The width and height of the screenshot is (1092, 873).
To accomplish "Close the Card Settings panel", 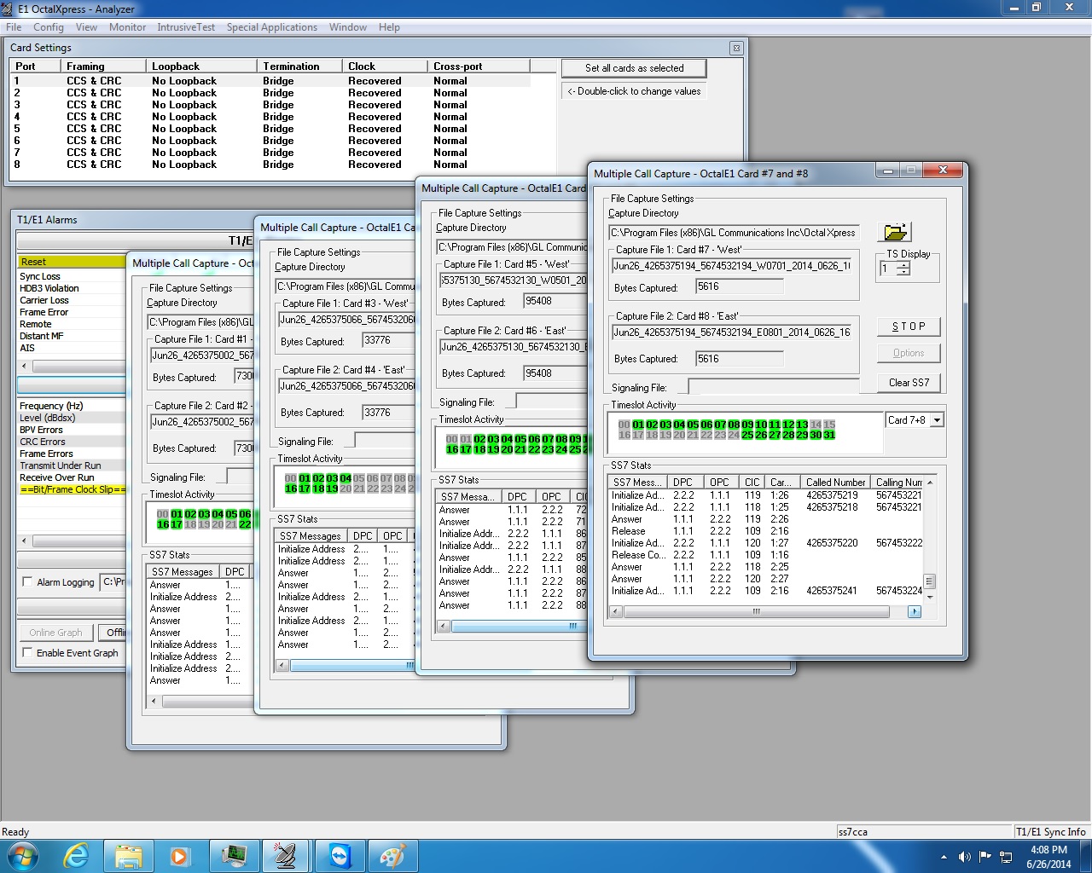I will click(x=736, y=48).
